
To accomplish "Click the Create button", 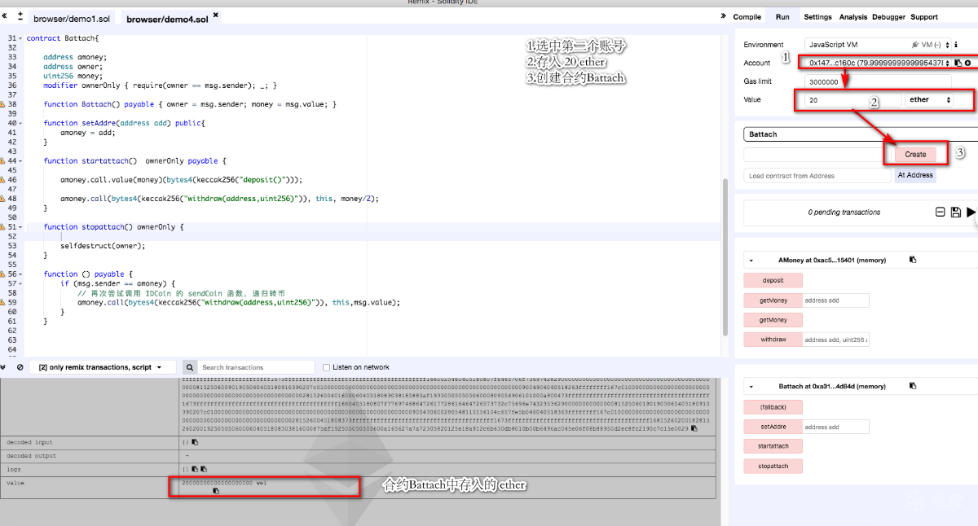I will [915, 154].
